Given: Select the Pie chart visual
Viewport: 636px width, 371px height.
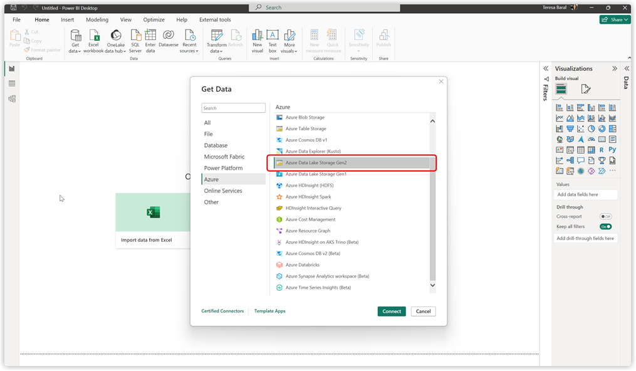Looking at the screenshot, I should (x=592, y=129).
